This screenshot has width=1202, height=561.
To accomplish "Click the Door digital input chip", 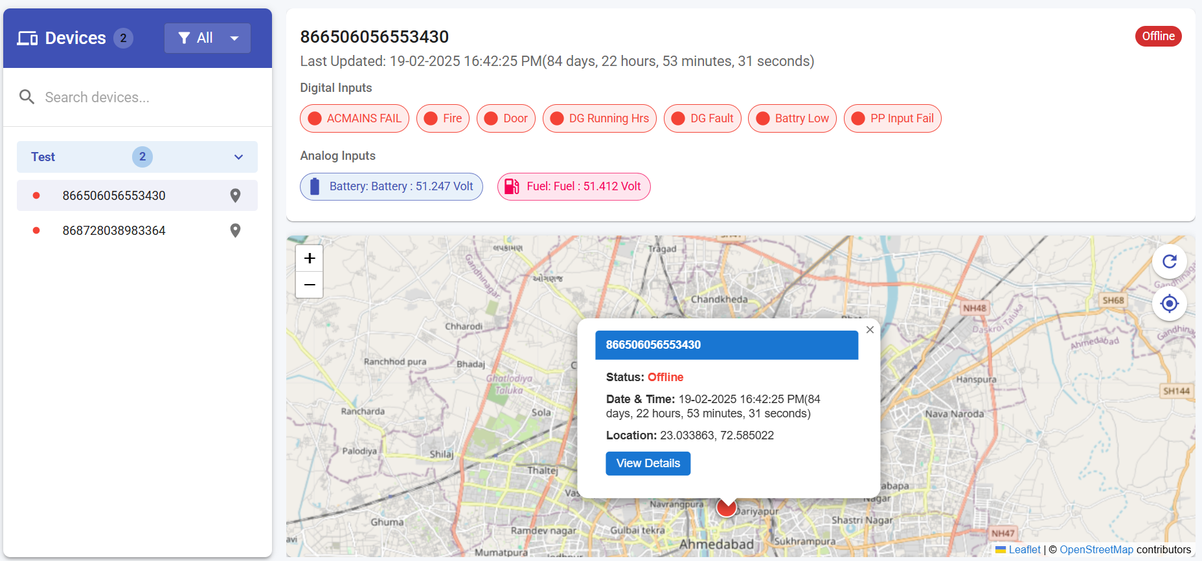I will click(506, 118).
